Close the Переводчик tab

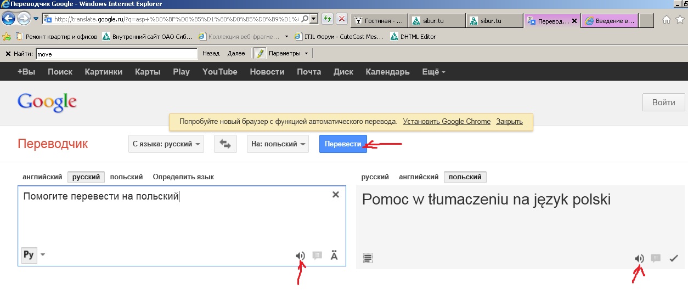(574, 21)
